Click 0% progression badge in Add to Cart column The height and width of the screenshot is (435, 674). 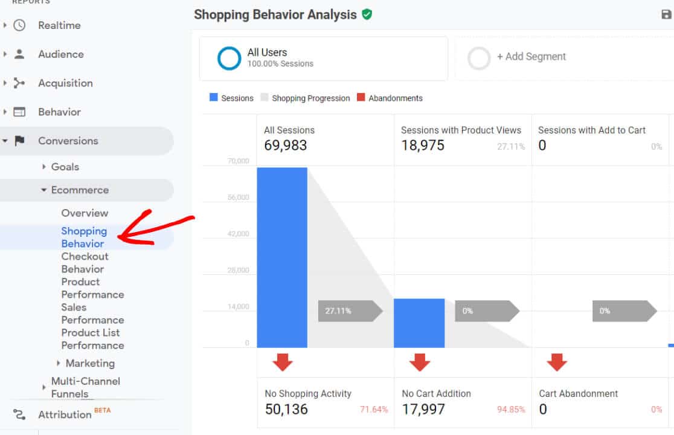624,311
